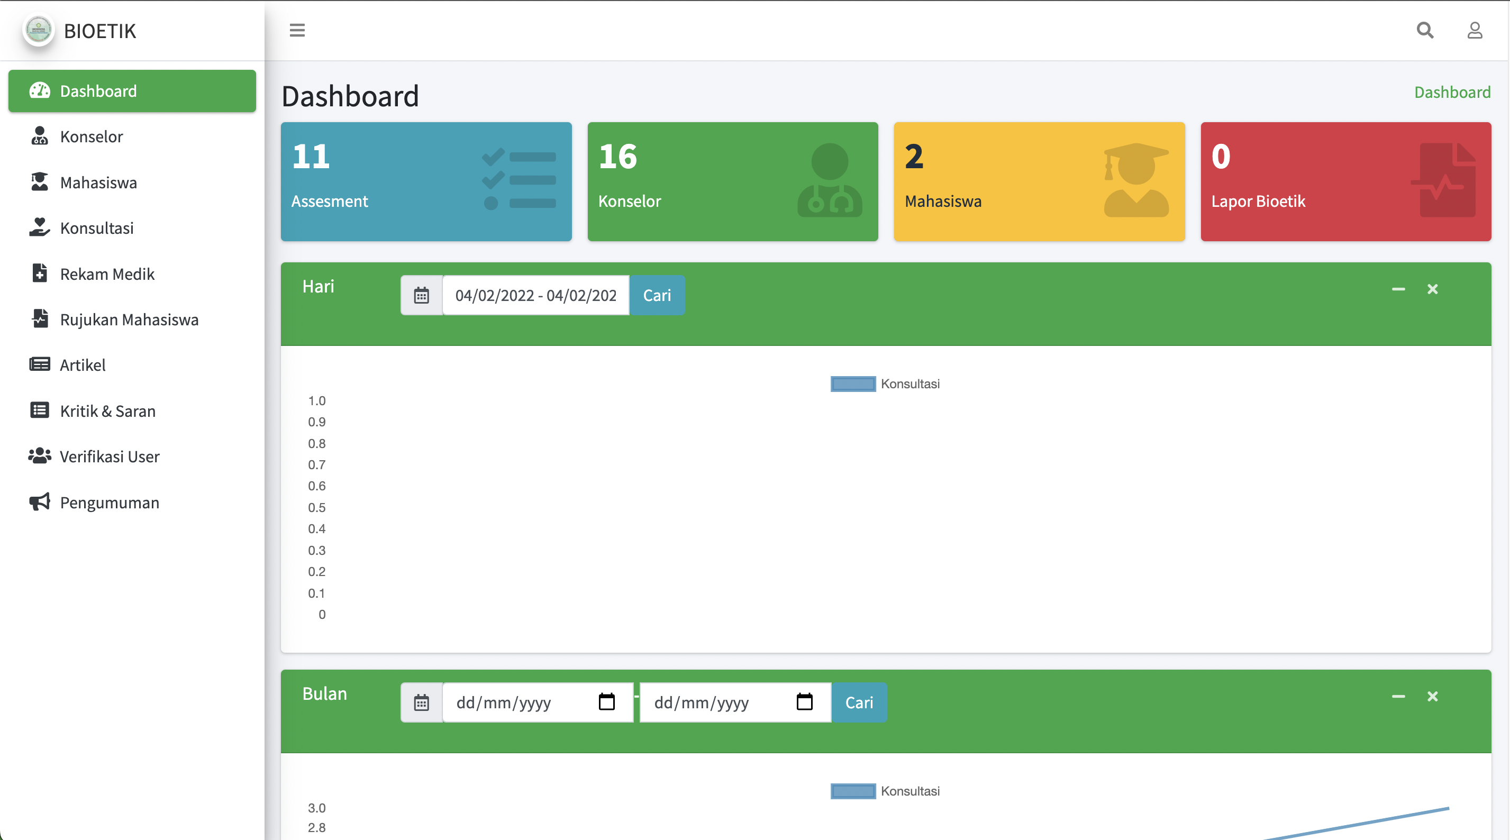Screen dimensions: 1510x840
Task: Toggle the hamburger sidebar menu
Action: (x=297, y=31)
